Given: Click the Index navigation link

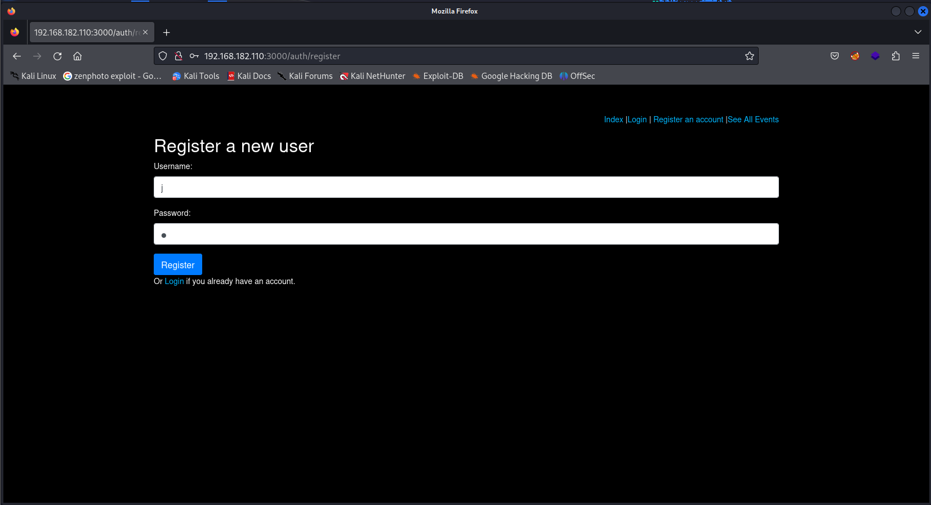Looking at the screenshot, I should tap(613, 119).
